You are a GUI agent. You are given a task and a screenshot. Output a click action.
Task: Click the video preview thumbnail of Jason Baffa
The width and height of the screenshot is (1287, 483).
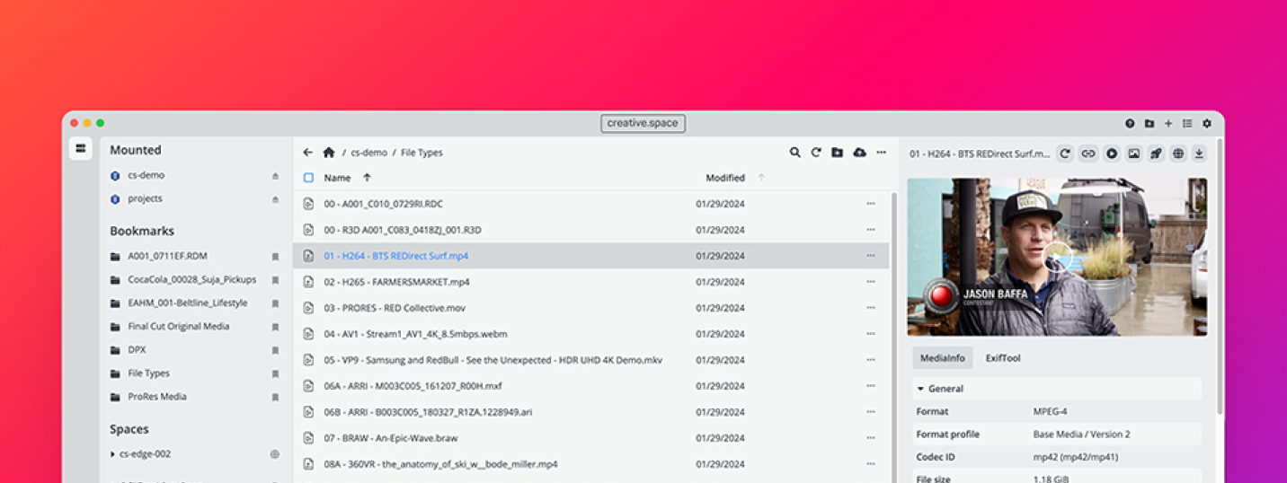(1056, 257)
